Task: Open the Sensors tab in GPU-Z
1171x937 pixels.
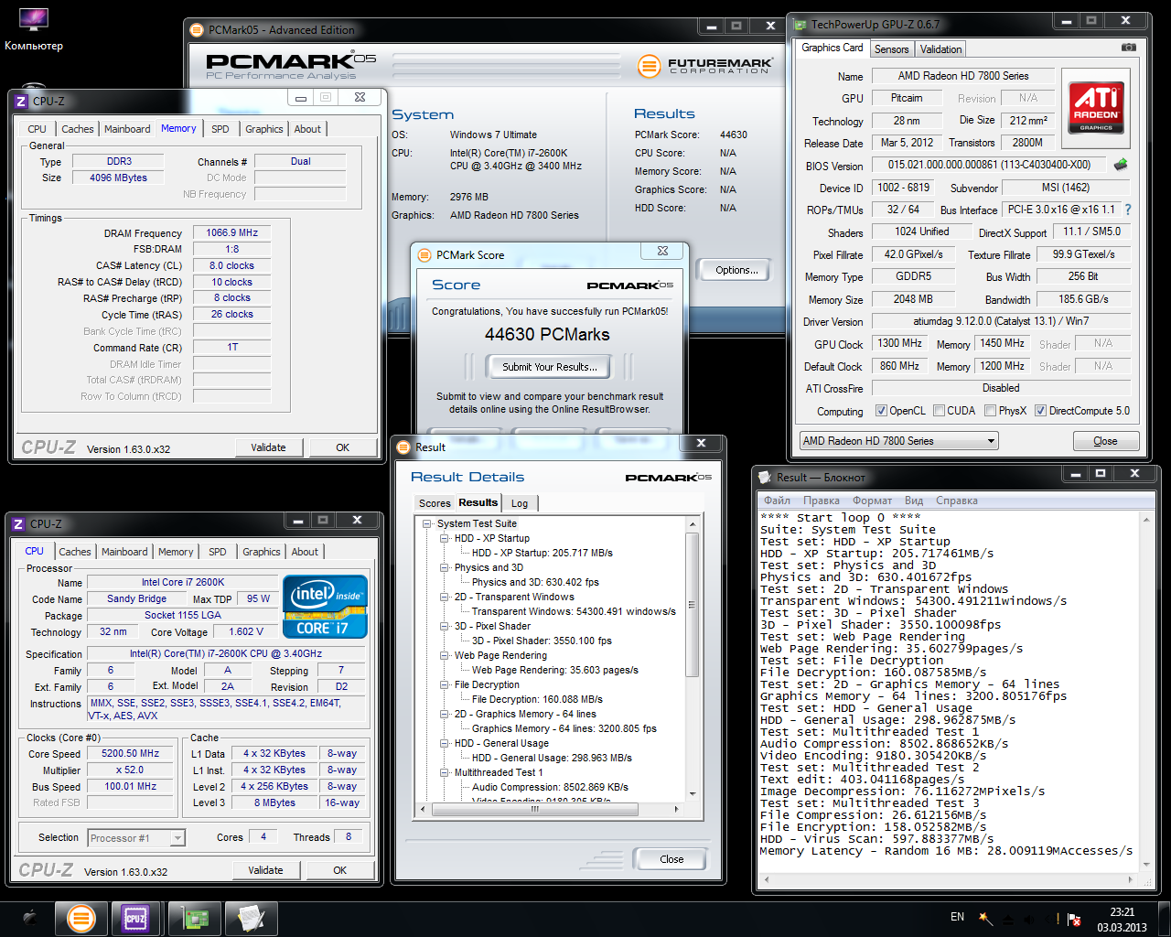Action: pos(891,49)
